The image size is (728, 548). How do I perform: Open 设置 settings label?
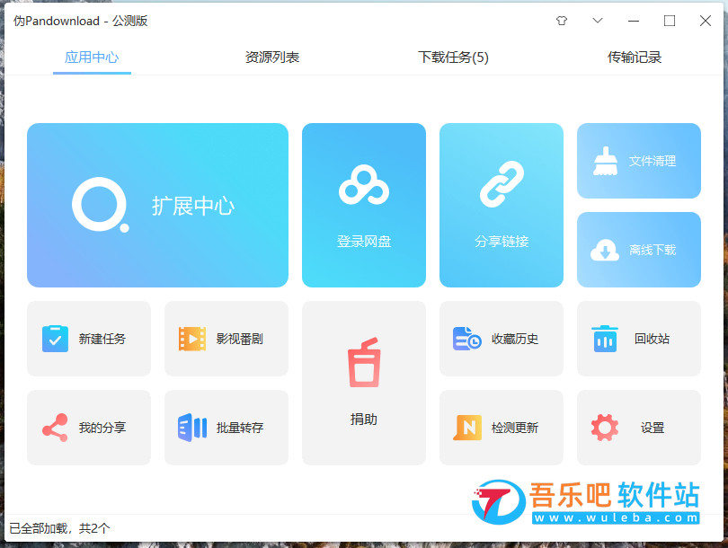(x=653, y=428)
